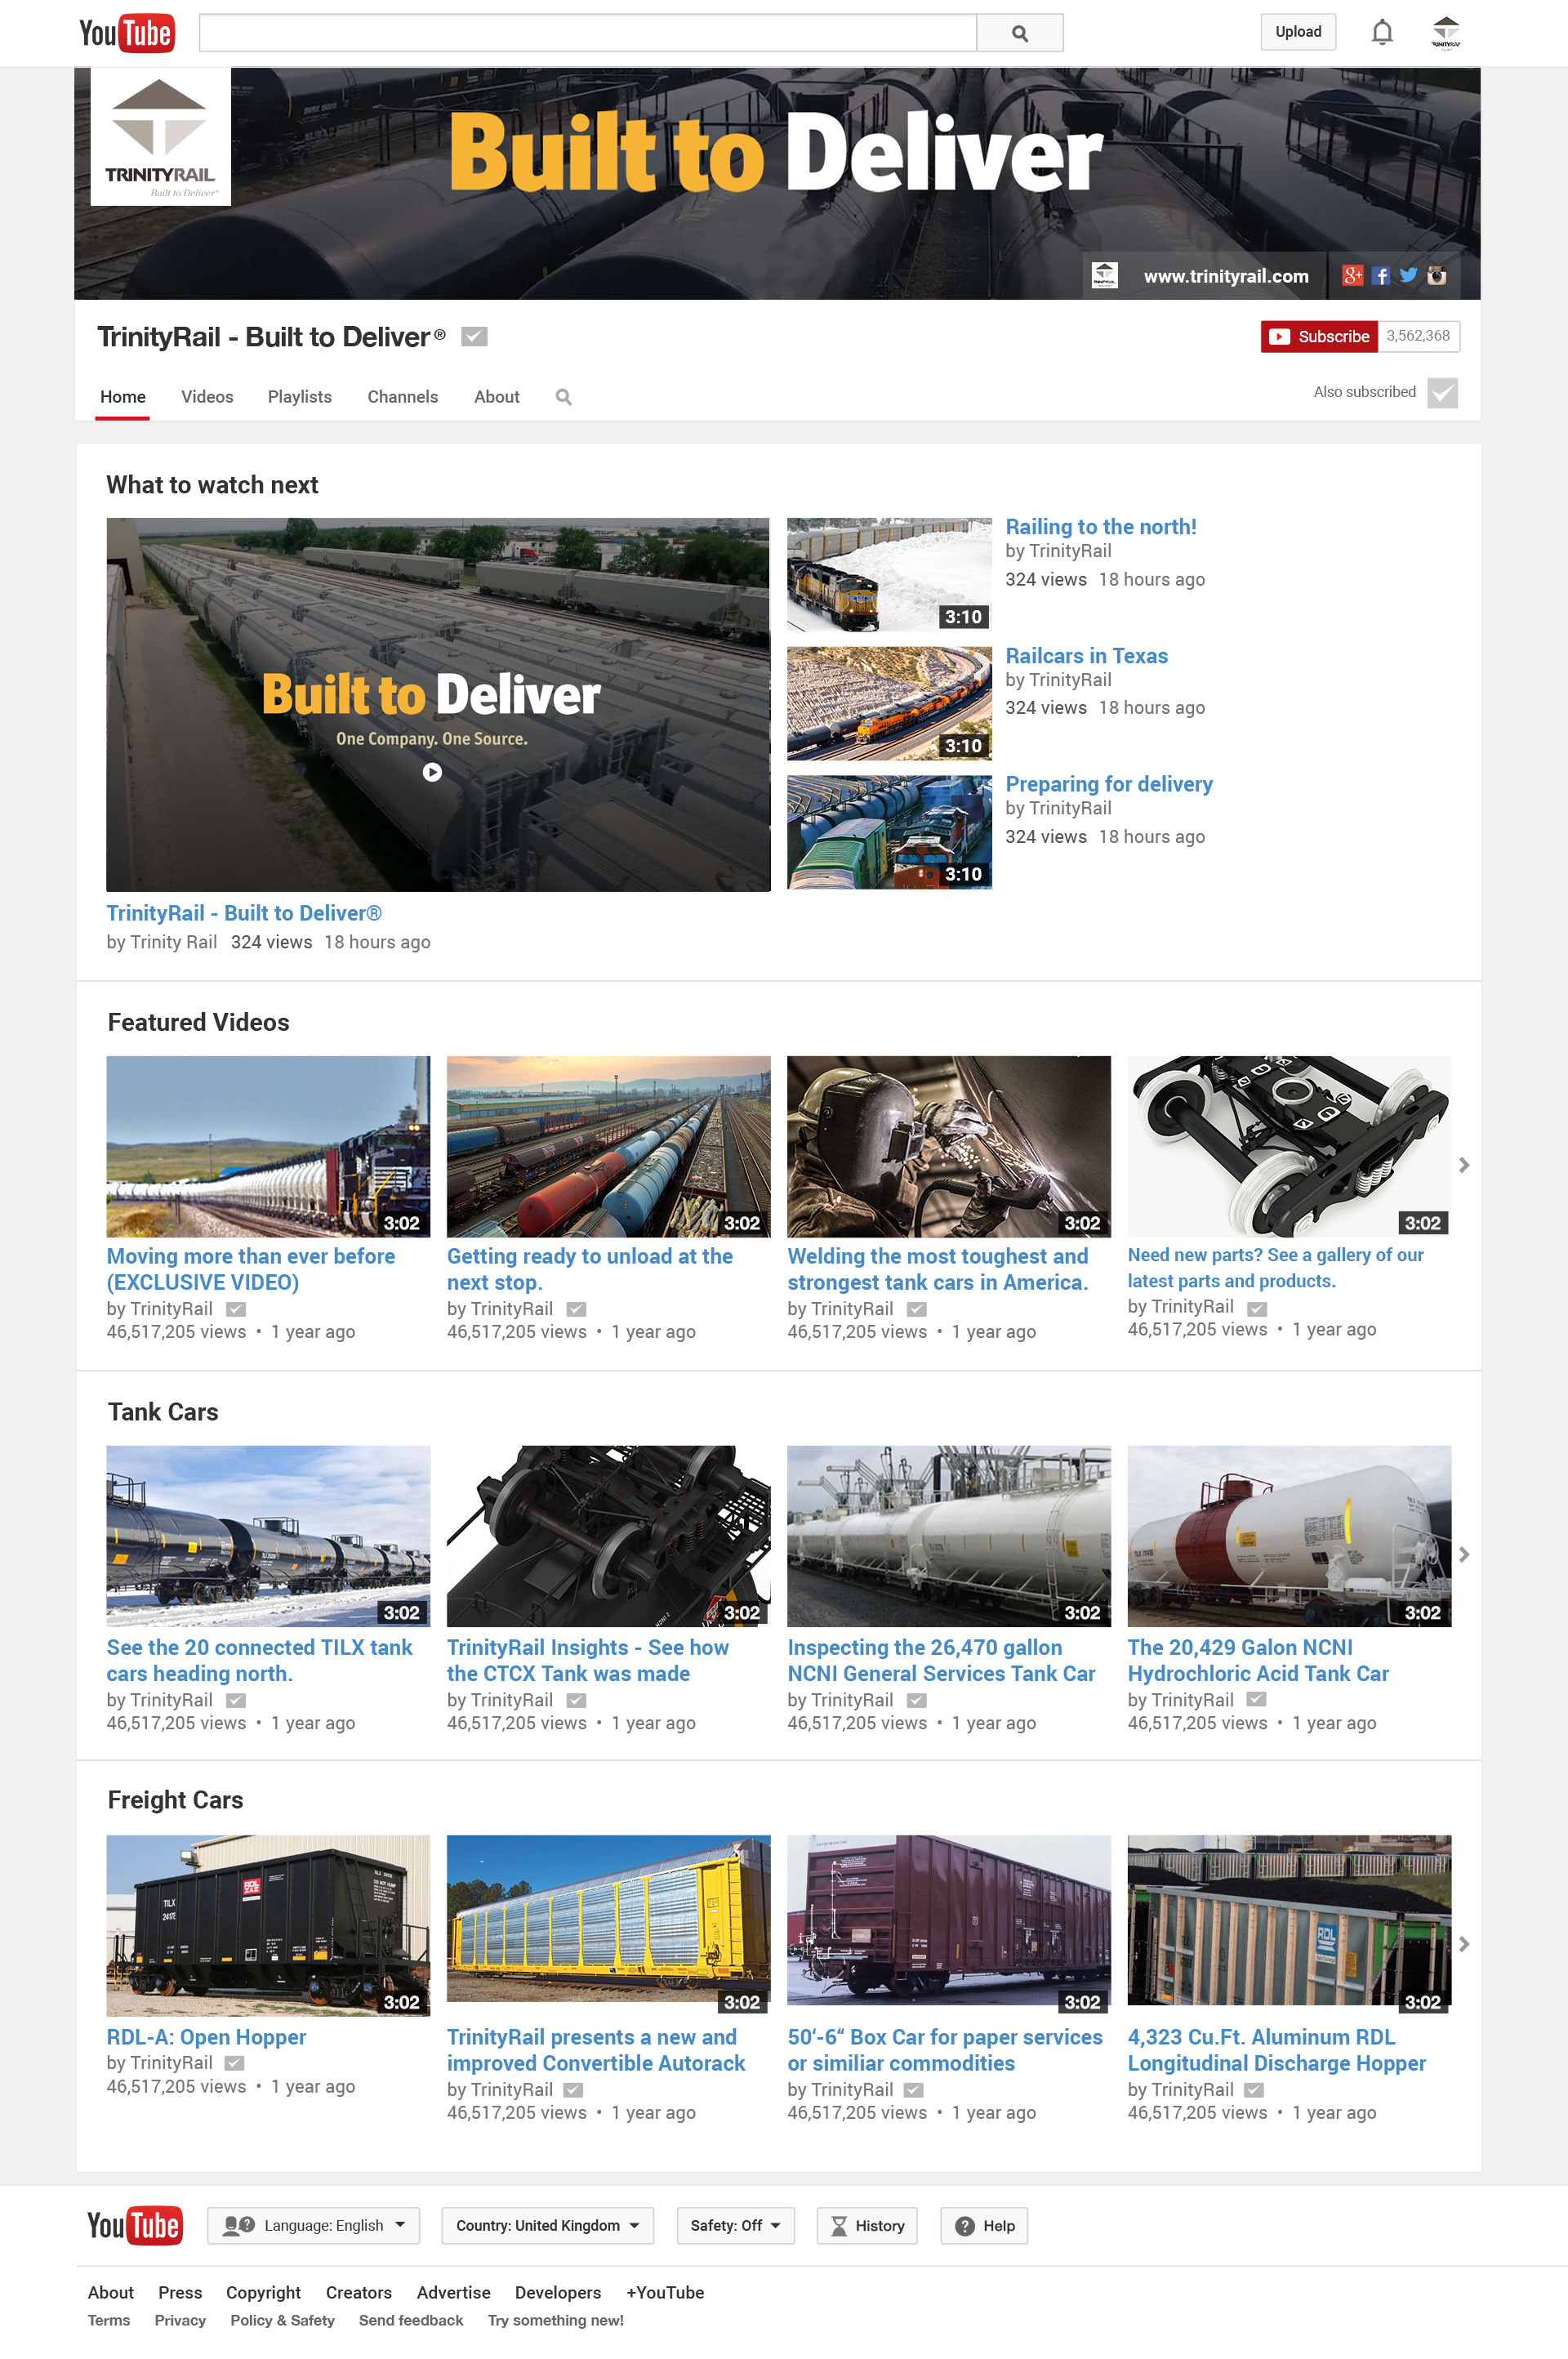Open the Language: English dropdown
The image size is (1568, 2359).
click(313, 2225)
